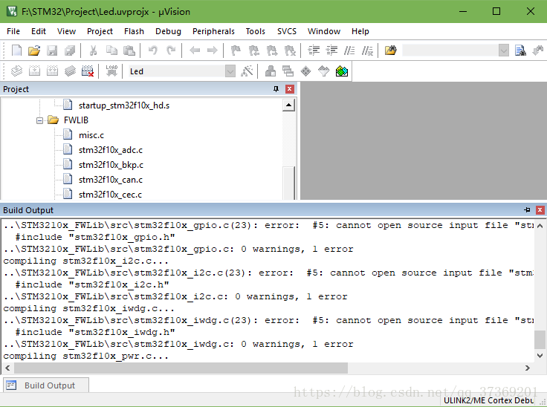Comment selection toolbar icon
Image resolution: width=547 pixels, height=407 pixels.
(349, 51)
